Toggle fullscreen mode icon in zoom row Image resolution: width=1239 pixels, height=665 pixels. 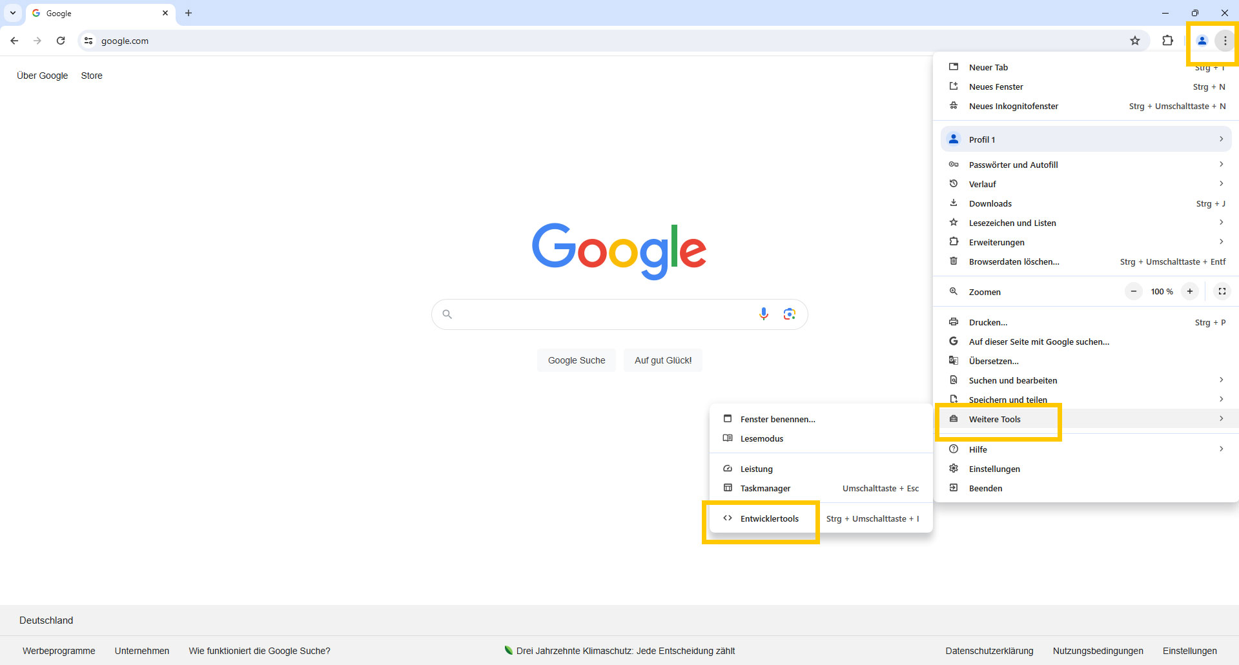click(x=1222, y=291)
